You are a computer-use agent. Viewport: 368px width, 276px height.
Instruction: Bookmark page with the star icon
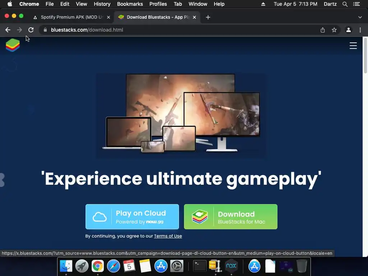point(334,30)
